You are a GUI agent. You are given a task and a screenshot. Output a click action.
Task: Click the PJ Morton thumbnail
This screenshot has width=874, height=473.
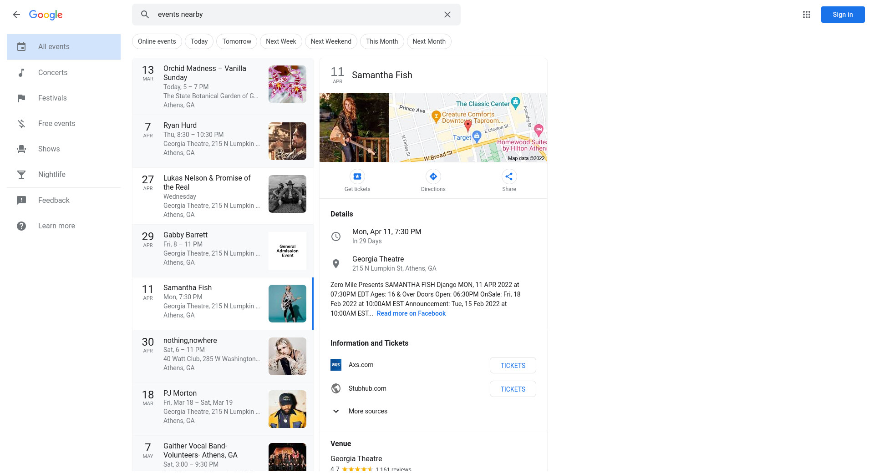[287, 409]
